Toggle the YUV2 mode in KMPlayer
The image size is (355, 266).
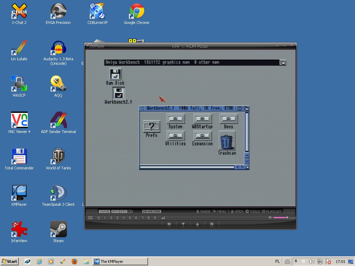[x=104, y=212]
